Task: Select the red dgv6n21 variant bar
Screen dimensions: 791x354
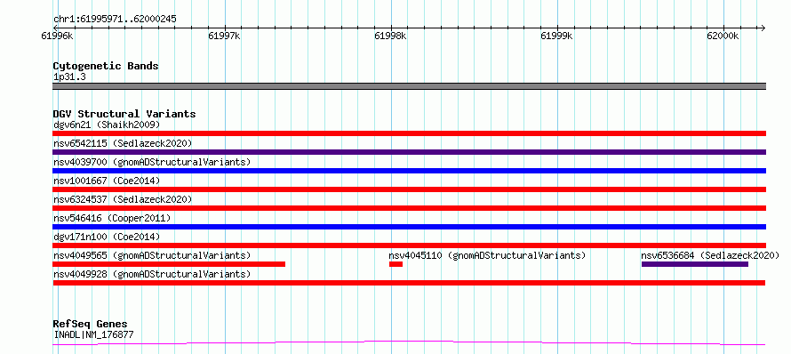Action: coord(409,133)
